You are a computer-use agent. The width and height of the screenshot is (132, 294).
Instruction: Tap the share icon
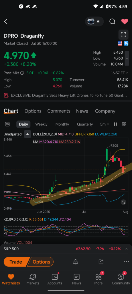coord(101,262)
